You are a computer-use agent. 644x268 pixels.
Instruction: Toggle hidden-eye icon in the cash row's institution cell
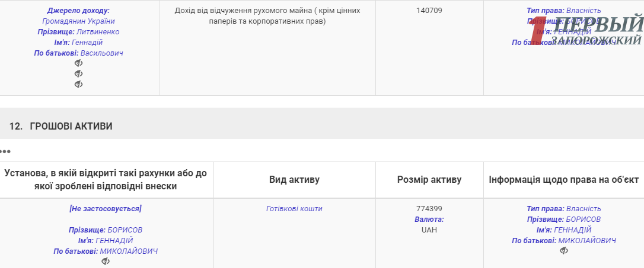coord(106,261)
